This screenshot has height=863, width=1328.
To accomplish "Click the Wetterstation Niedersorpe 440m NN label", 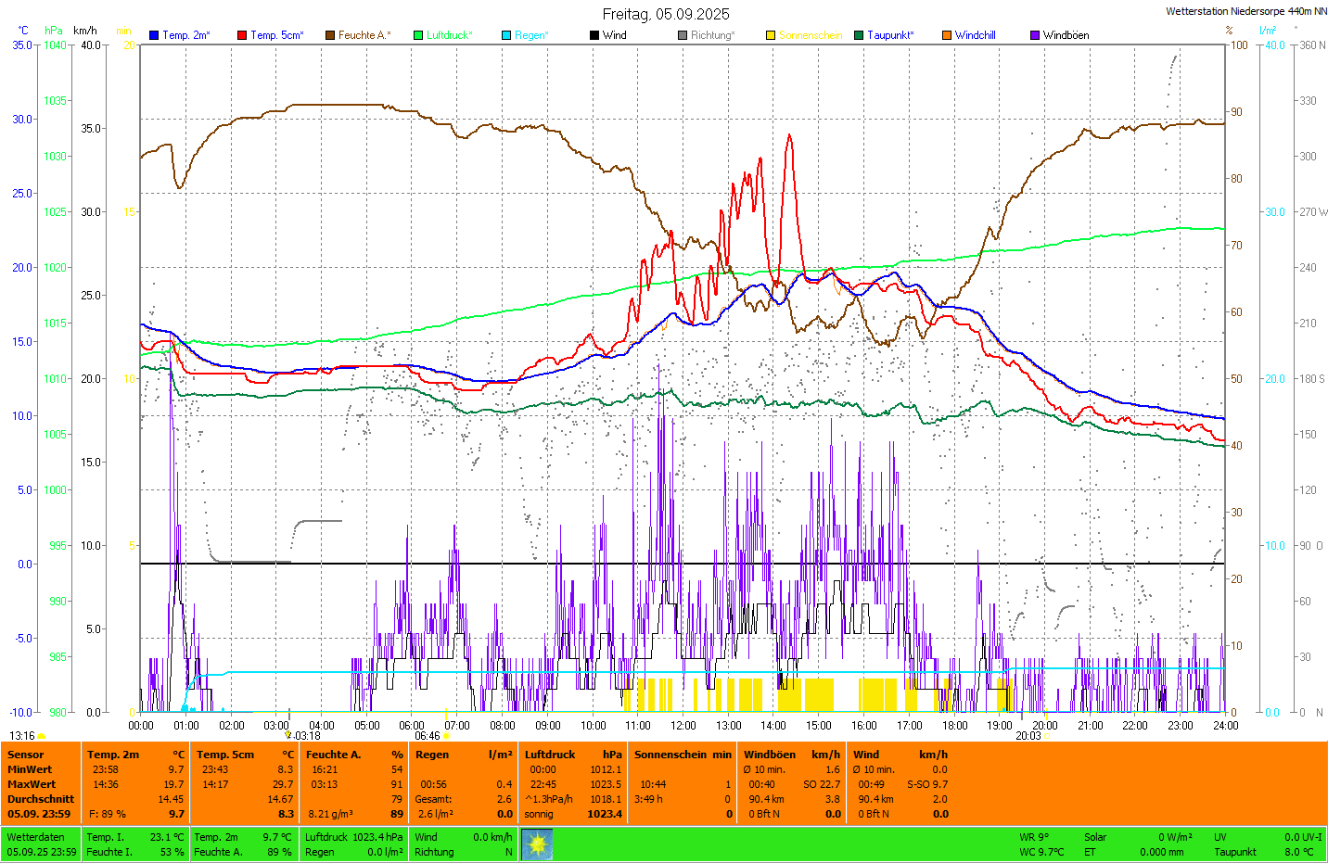I will tap(1245, 11).
